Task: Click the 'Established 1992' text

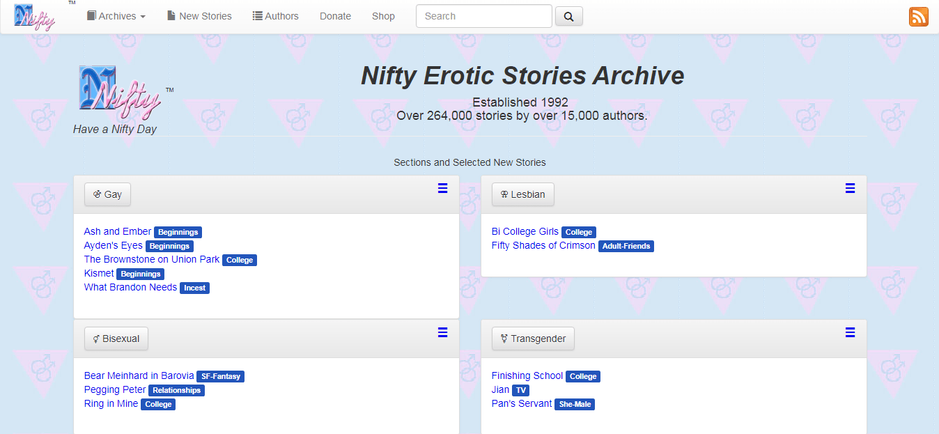Action: (520, 102)
